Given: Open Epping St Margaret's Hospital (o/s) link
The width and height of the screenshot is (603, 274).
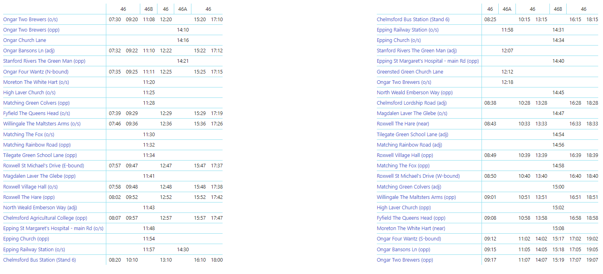Looking at the screenshot, I should tap(54, 228).
